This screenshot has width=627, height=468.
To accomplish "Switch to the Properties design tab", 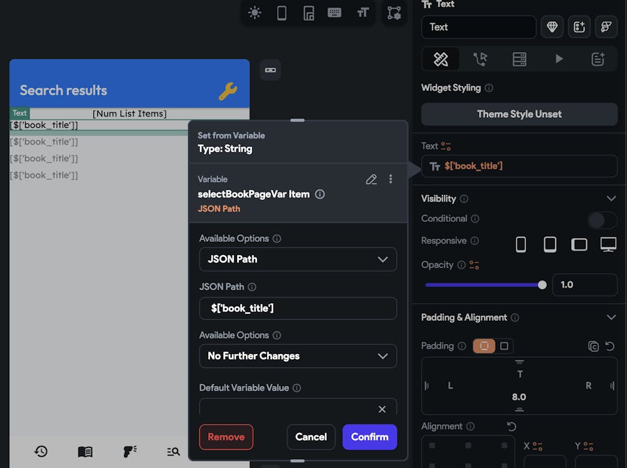I will coord(441,59).
